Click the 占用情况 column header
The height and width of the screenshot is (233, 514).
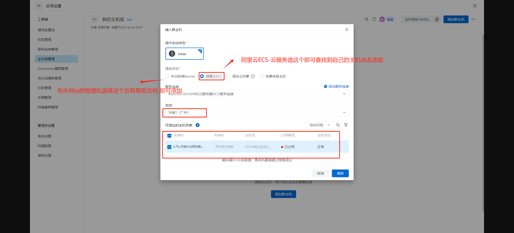tap(288, 135)
